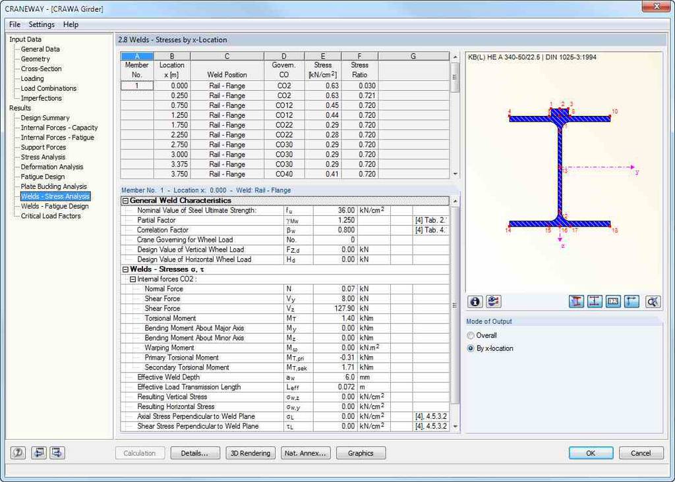The height and width of the screenshot is (482, 675).
Task: Toggle the stress display on cross-section icon
Action: pyautogui.click(x=576, y=302)
